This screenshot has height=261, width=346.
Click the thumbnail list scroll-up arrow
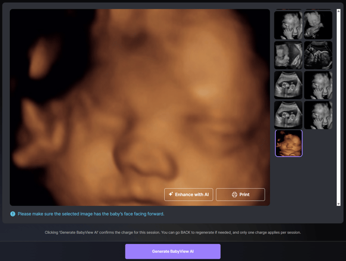[339, 11]
